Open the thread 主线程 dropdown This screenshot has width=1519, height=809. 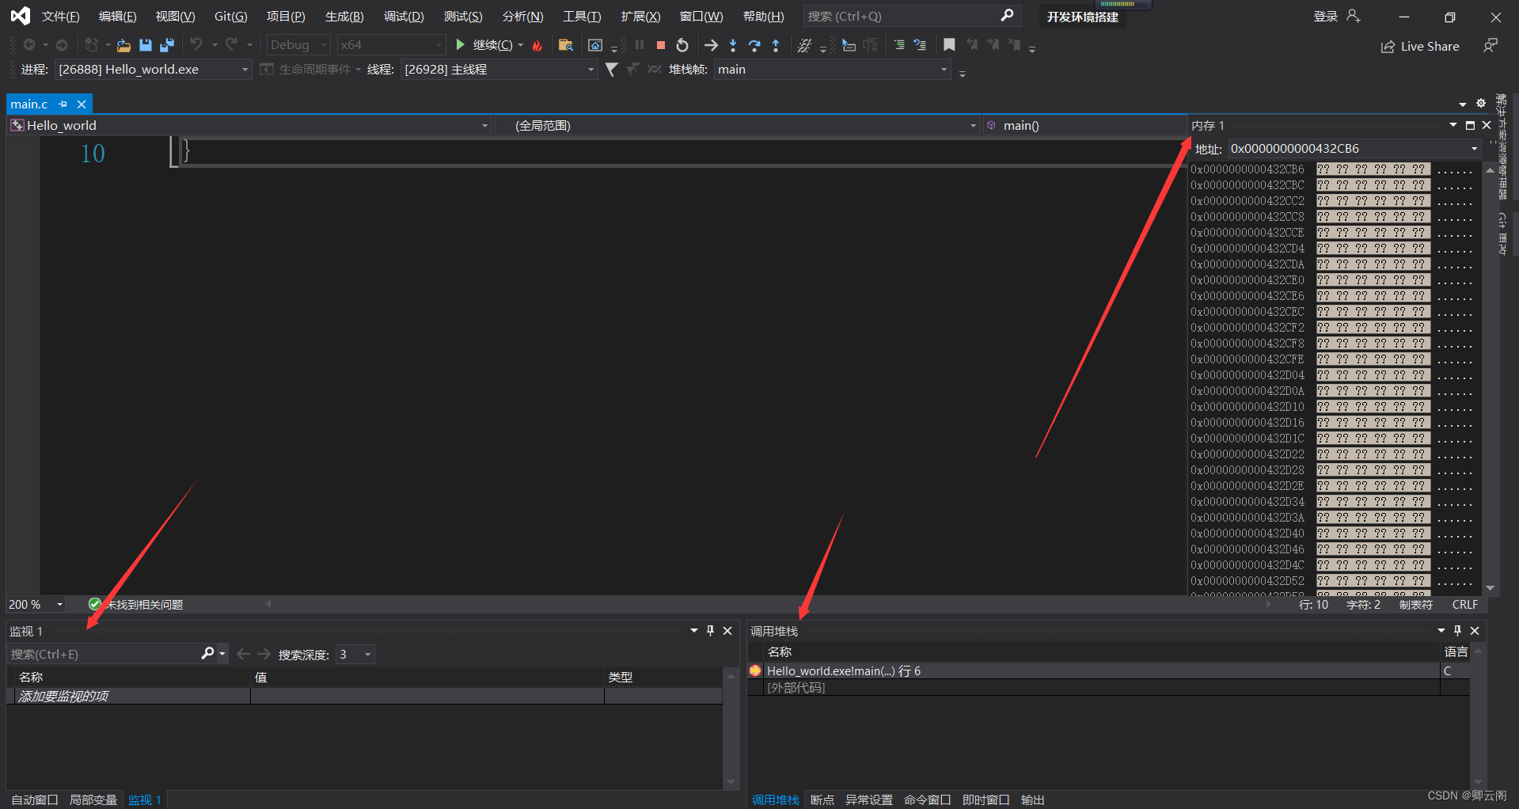coord(499,70)
